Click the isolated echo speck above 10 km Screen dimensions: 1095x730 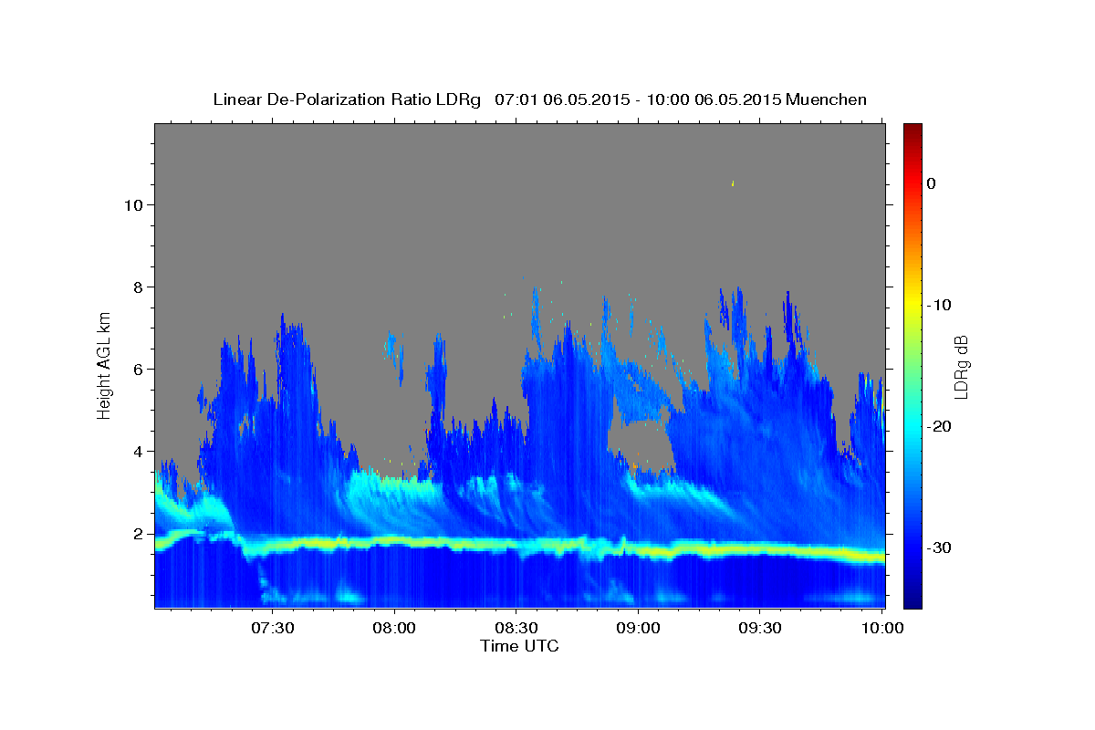tap(732, 183)
